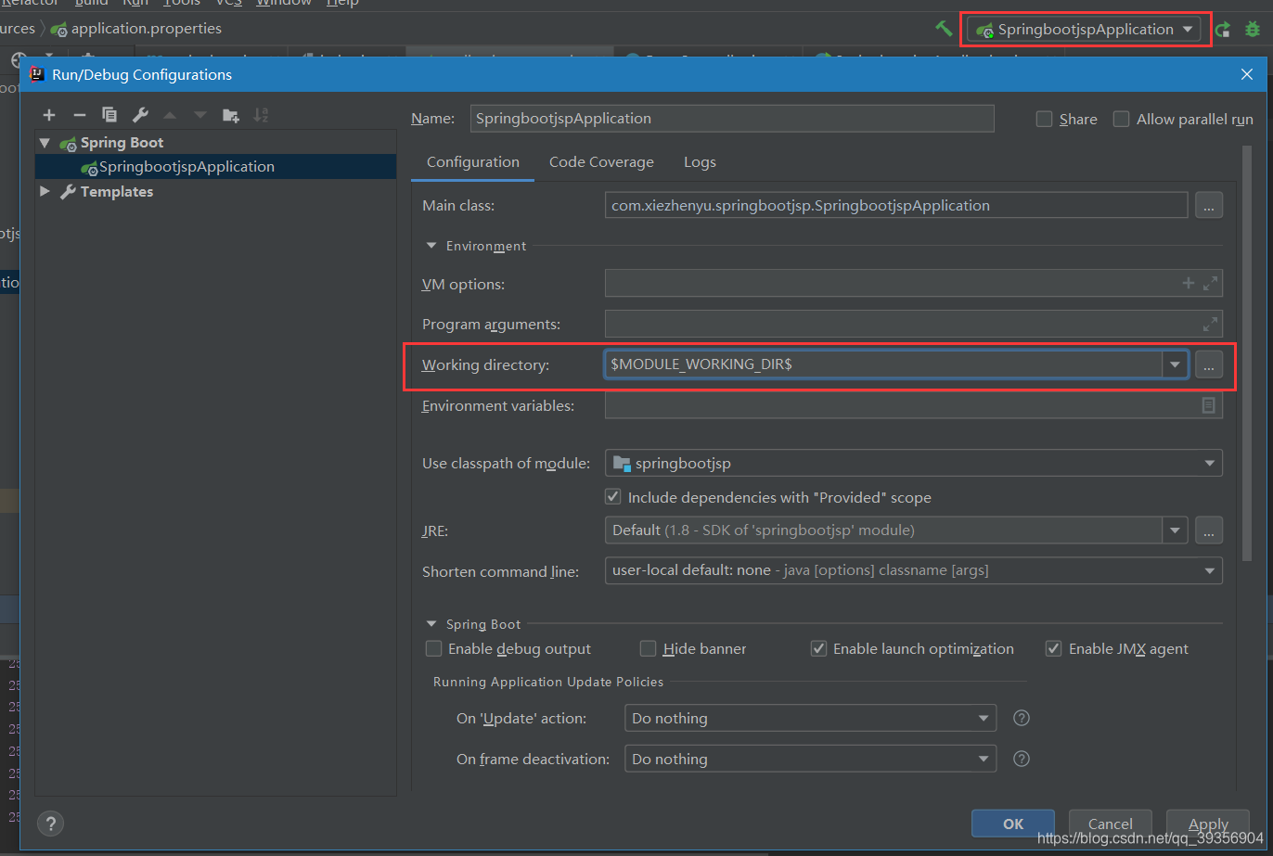Screen dimensions: 1273x856
Task: Click the Debug bug icon
Action: [x=1253, y=30]
